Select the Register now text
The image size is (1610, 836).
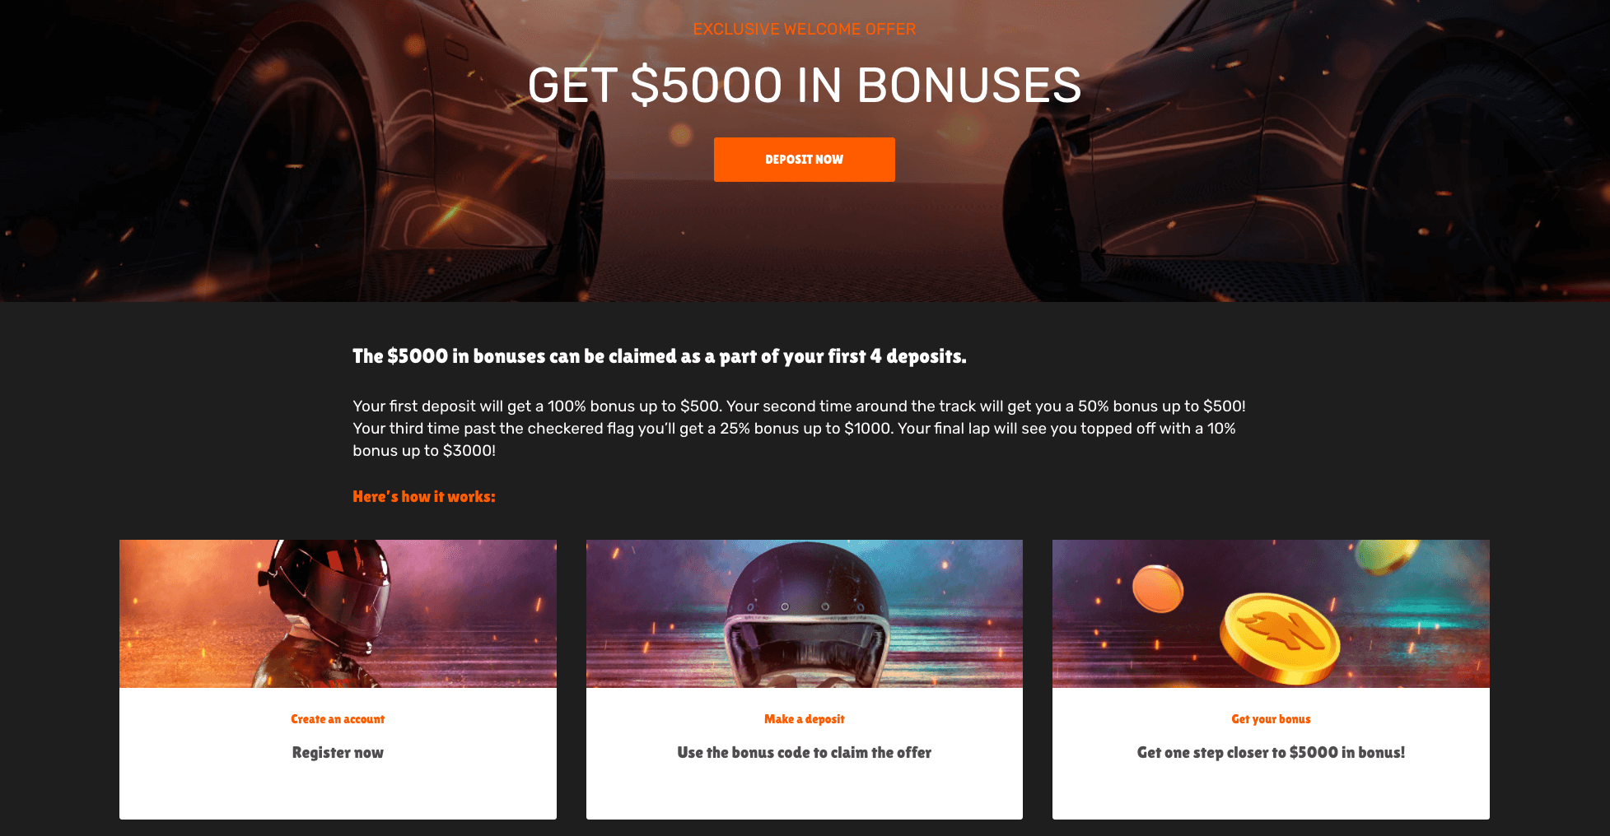pyautogui.click(x=338, y=753)
